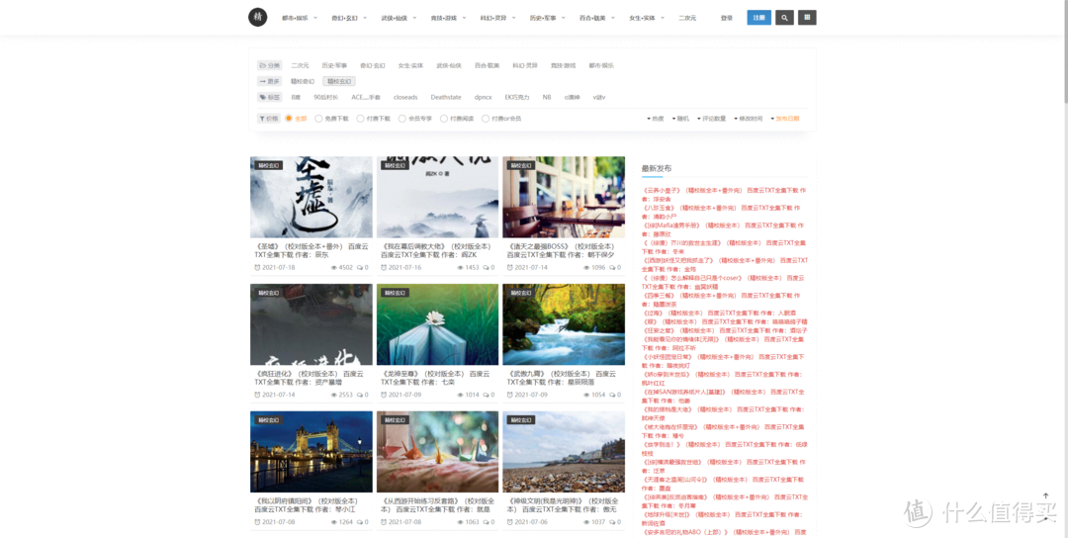Screen dimensions: 1068x538
Task: Open the 二次元 menu item
Action: click(x=687, y=18)
